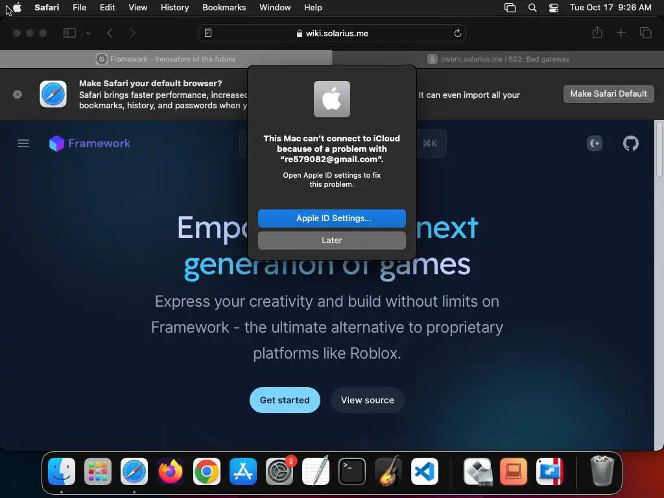Open the blue windows app in Dock
Image resolution: width=664 pixels, height=498 pixels.
pyautogui.click(x=550, y=471)
